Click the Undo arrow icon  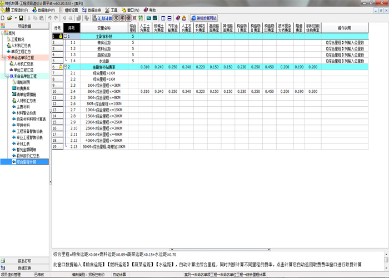point(50,18)
